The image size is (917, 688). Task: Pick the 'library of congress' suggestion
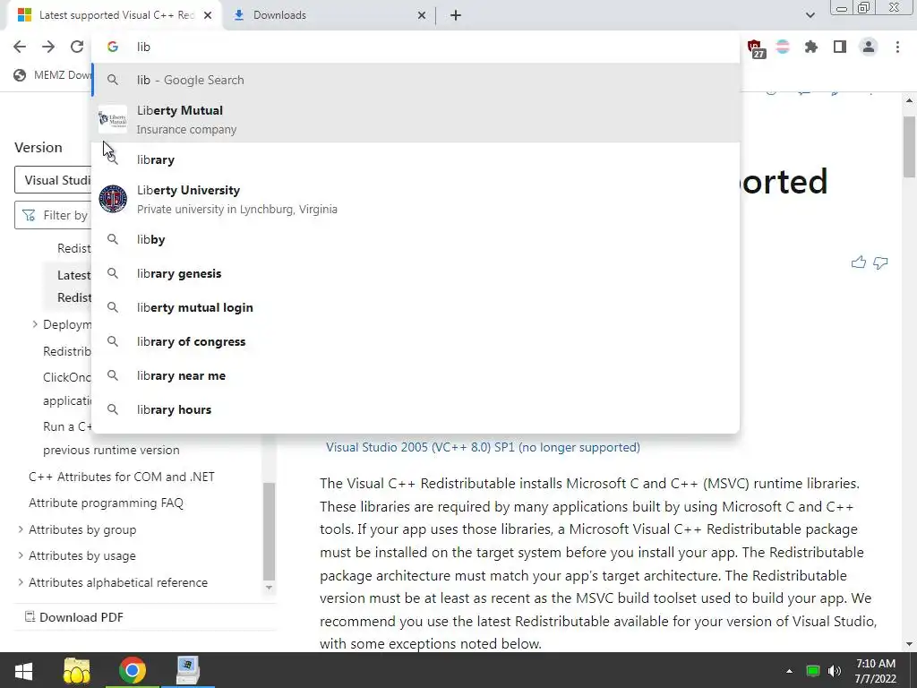[416, 341]
